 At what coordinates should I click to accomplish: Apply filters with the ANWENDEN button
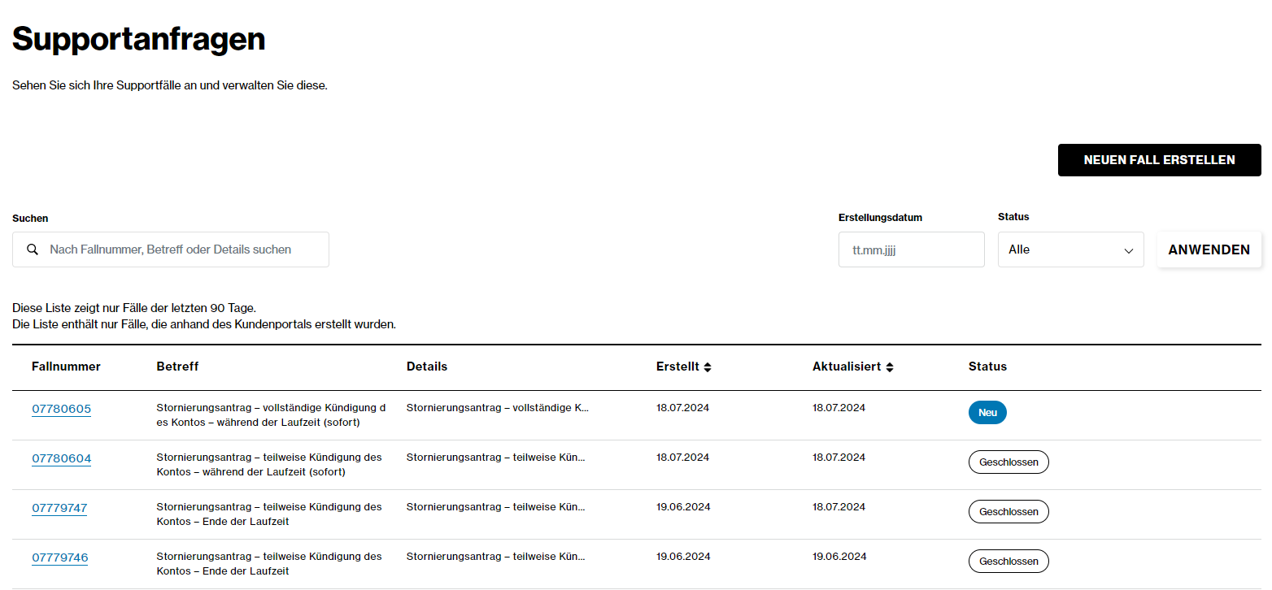(1209, 249)
